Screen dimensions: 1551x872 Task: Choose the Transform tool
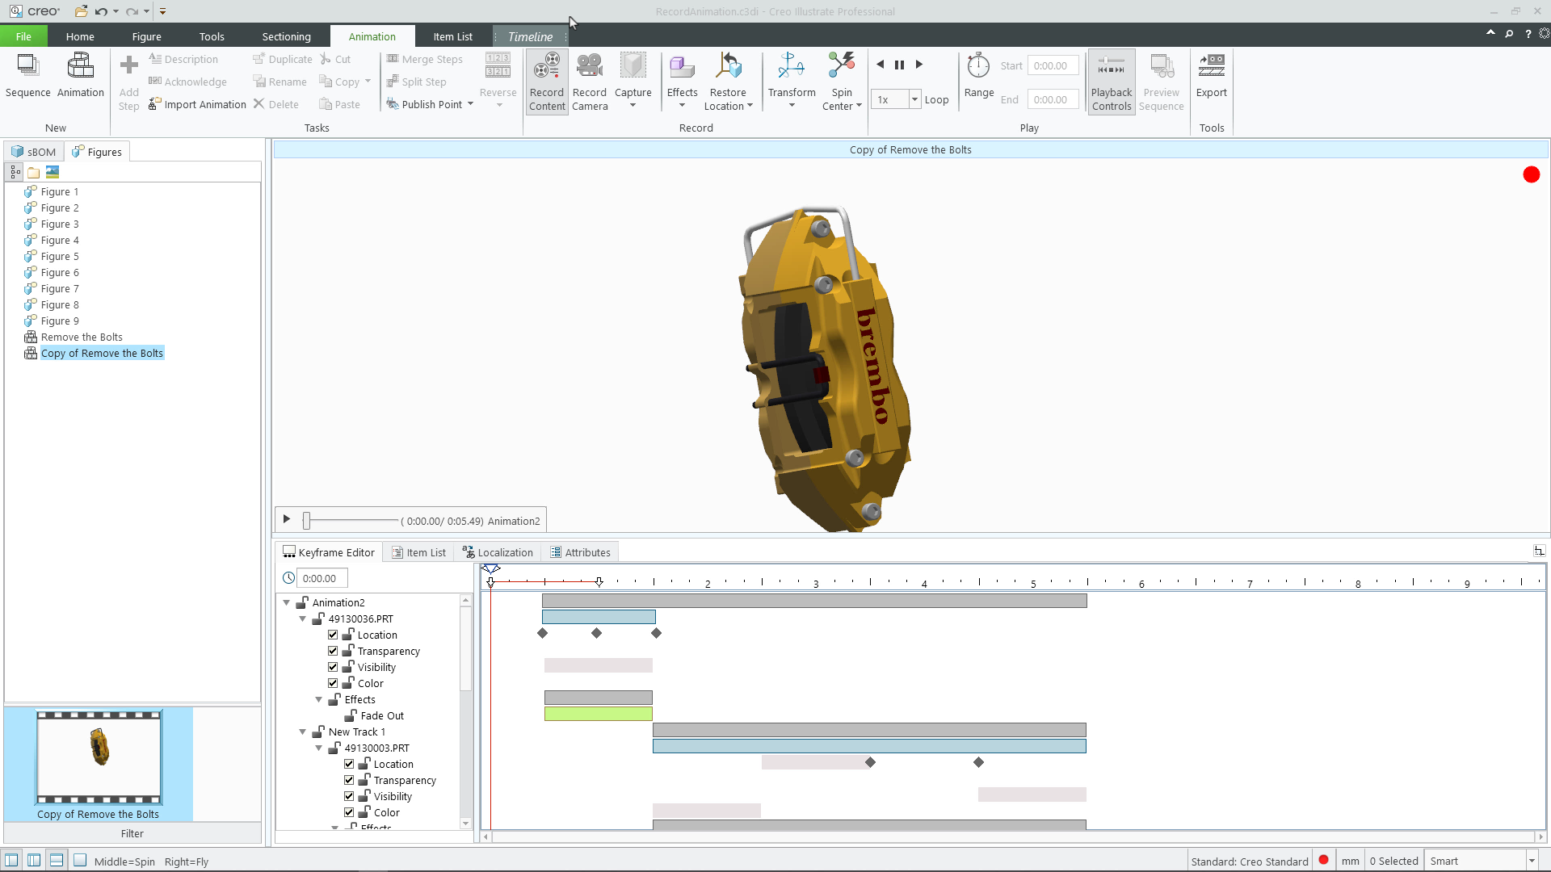click(792, 82)
